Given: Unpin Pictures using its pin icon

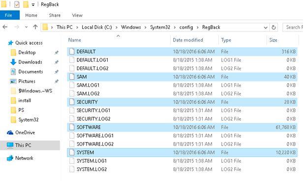Looking at the screenshot, I should tap(57, 81).
